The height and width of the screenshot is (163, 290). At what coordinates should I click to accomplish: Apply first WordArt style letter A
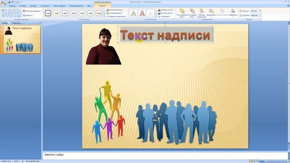(134, 13)
